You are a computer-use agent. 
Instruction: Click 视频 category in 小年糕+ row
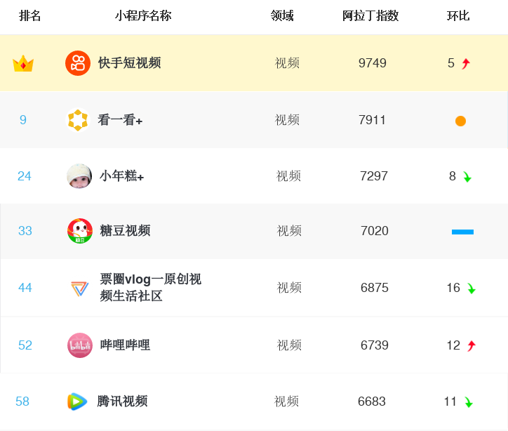tap(288, 176)
